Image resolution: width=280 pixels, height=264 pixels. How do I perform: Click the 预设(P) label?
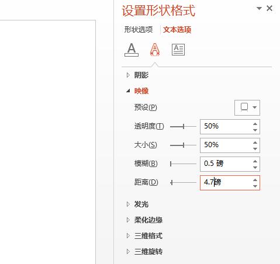tap(146, 107)
